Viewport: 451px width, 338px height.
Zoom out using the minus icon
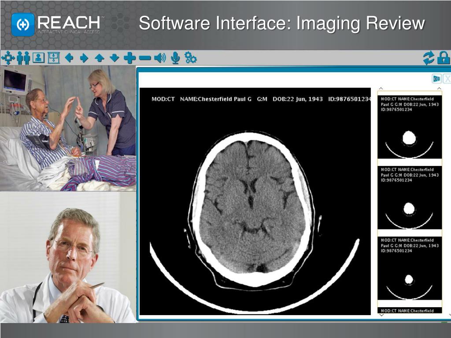point(144,58)
